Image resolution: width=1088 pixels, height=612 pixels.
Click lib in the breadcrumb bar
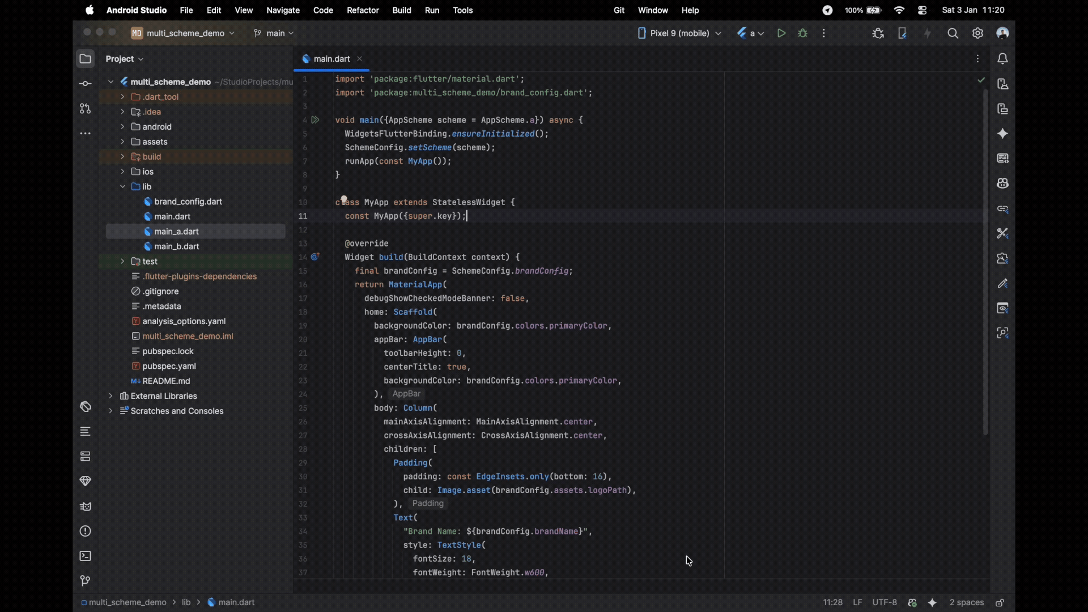pyautogui.click(x=186, y=602)
